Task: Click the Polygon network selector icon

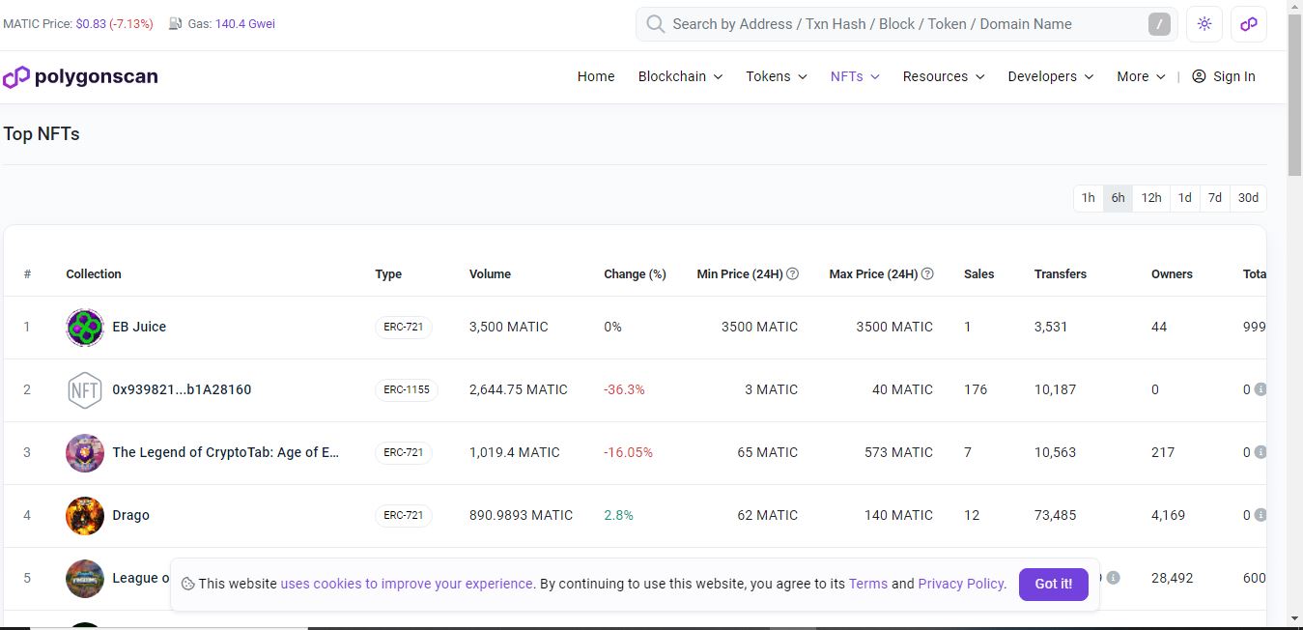Action: (x=1249, y=24)
